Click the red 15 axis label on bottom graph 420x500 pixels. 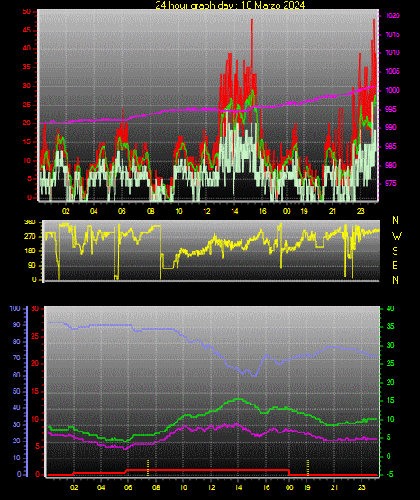coord(35,391)
